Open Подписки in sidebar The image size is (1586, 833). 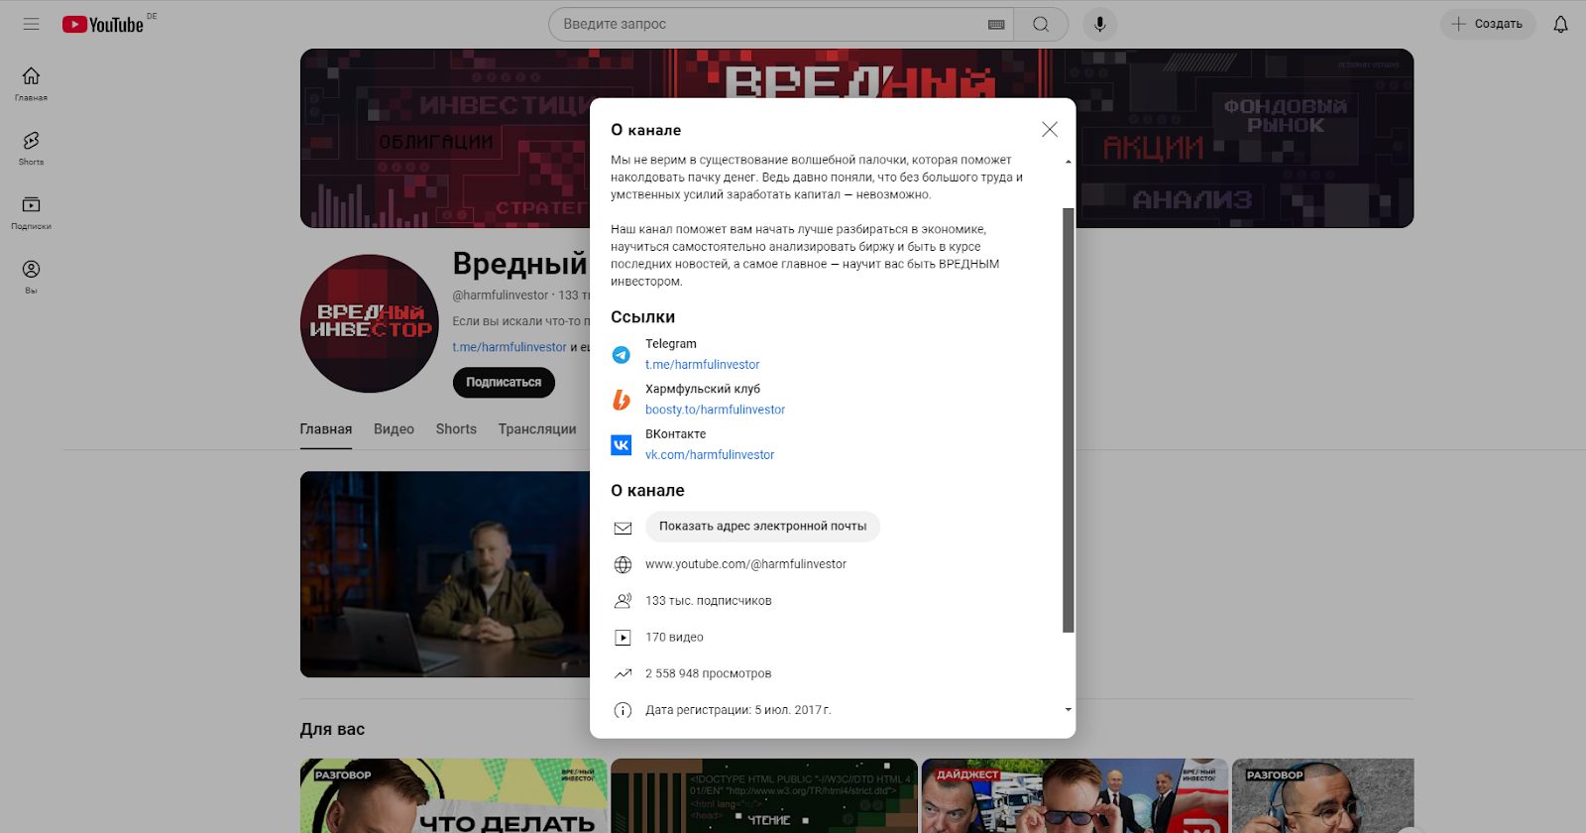tap(31, 213)
